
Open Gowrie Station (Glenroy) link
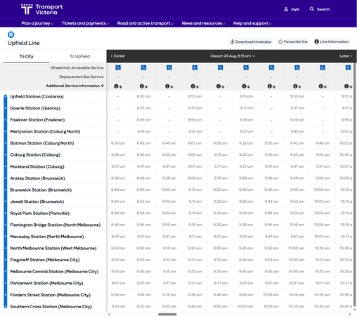click(35, 108)
